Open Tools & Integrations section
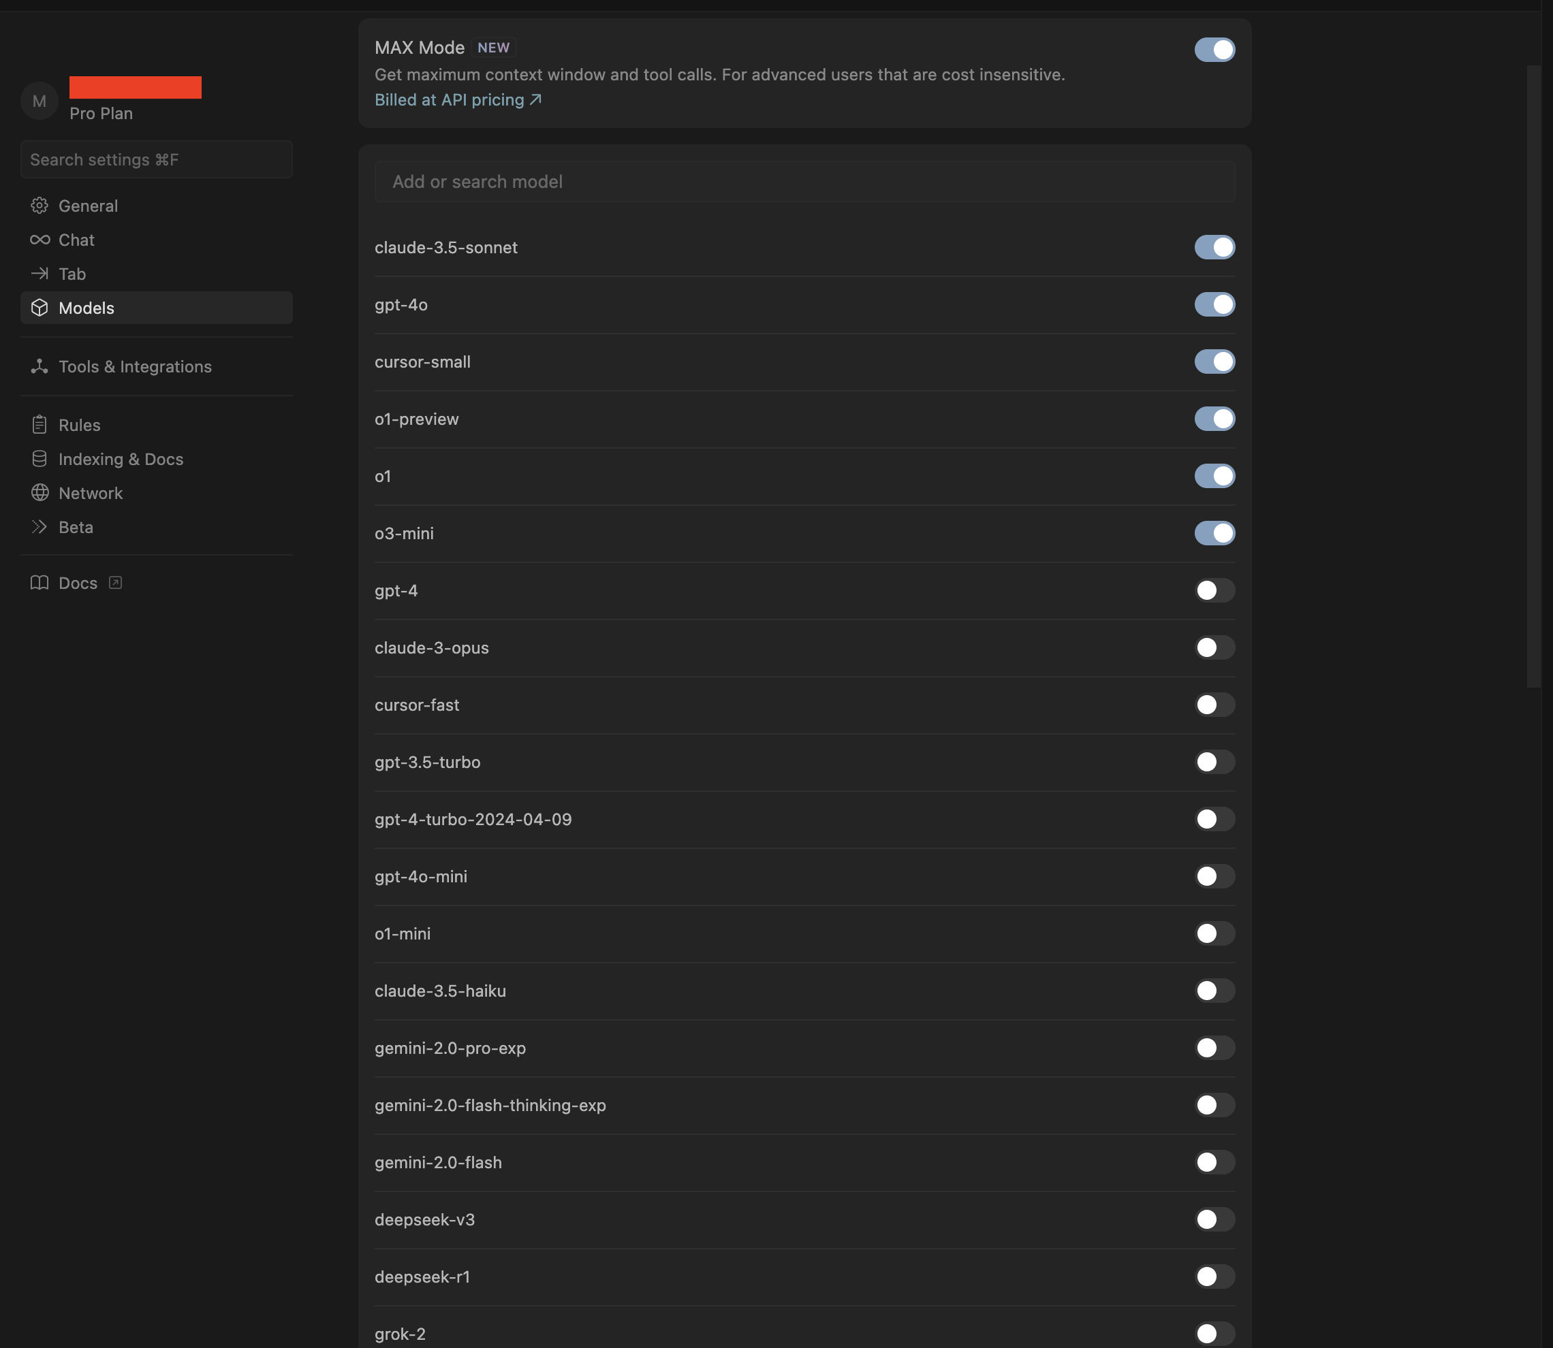This screenshot has height=1348, width=1553. tap(157, 366)
